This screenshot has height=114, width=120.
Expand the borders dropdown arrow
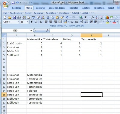click(104, 22)
